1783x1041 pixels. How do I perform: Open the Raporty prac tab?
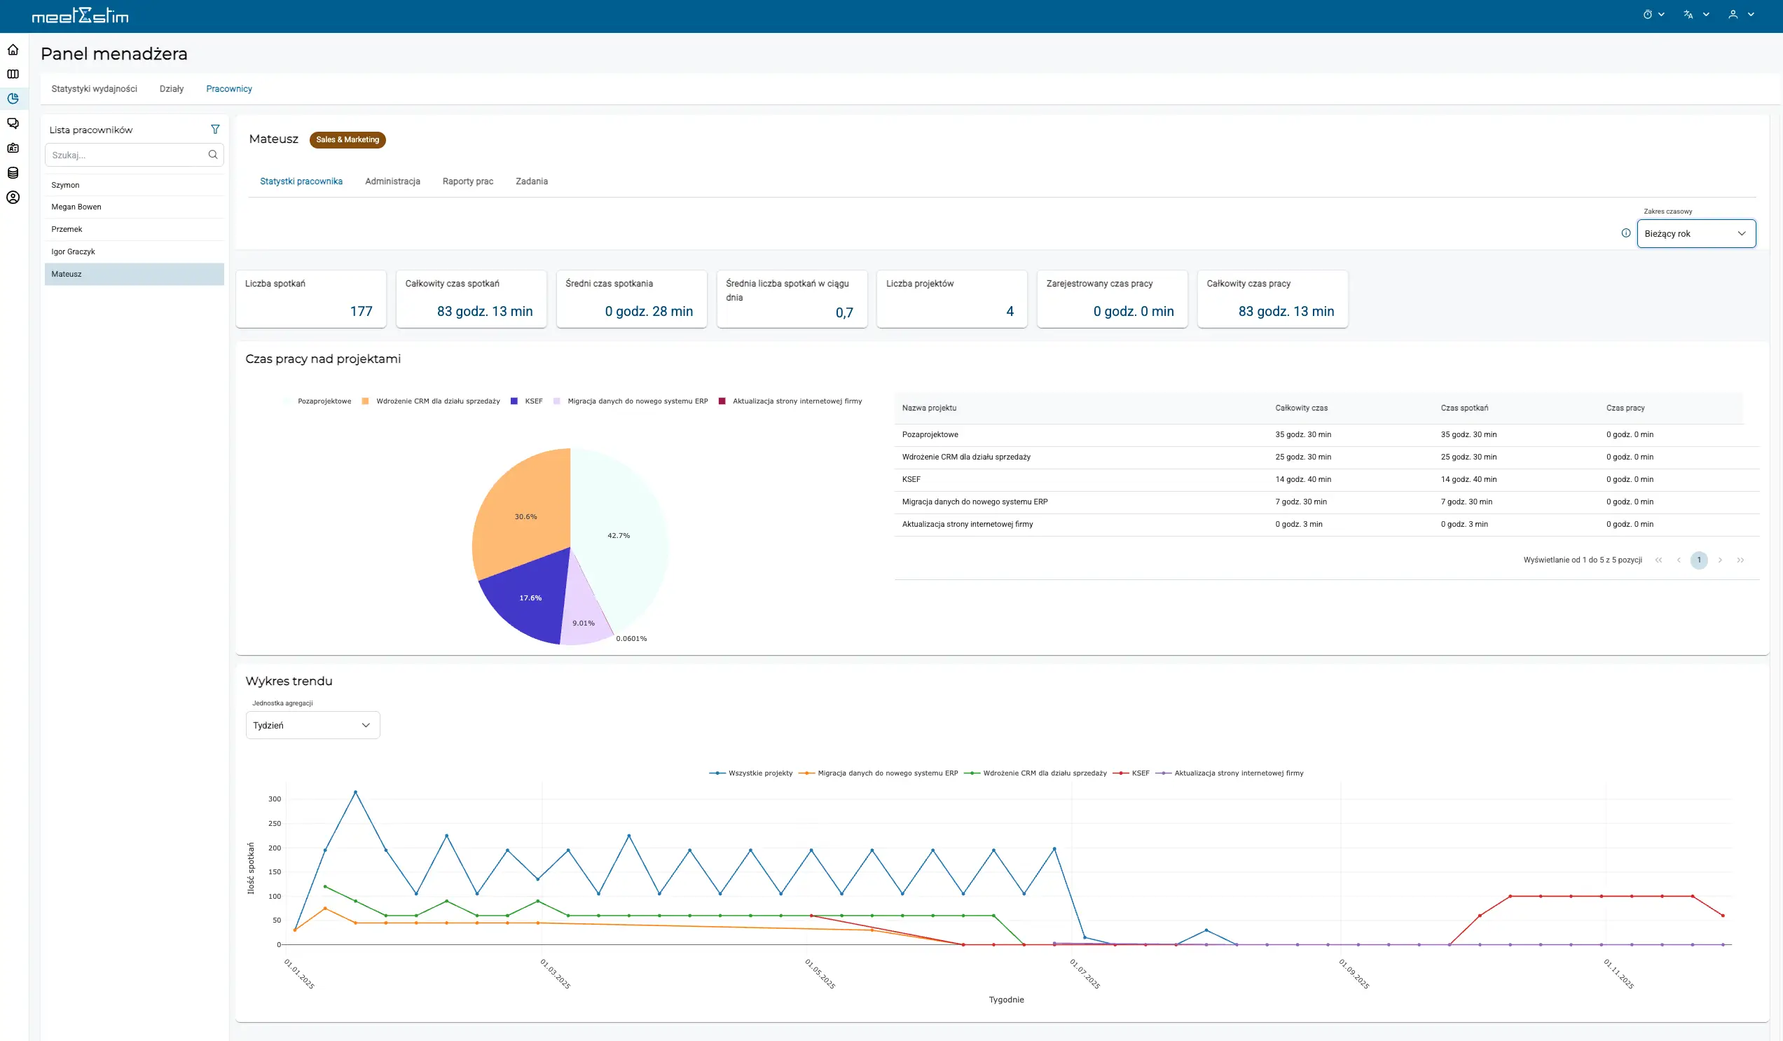click(468, 182)
